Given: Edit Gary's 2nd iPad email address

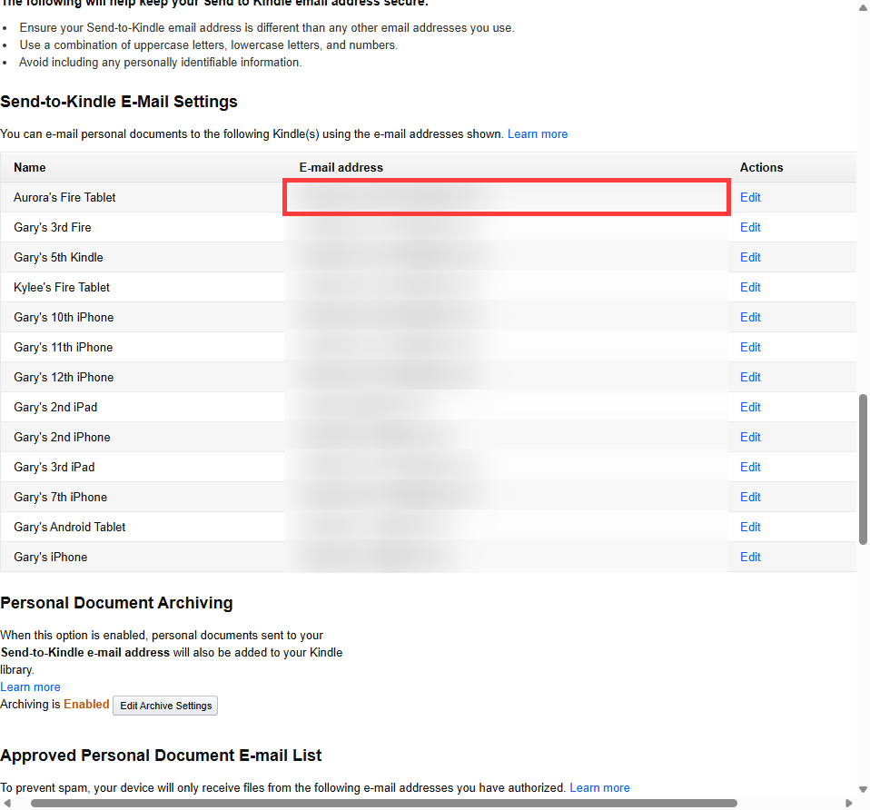Looking at the screenshot, I should pyautogui.click(x=750, y=407).
